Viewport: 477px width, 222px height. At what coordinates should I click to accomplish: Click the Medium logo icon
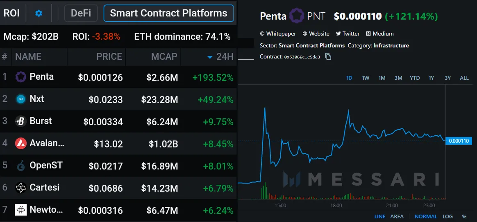(368, 34)
